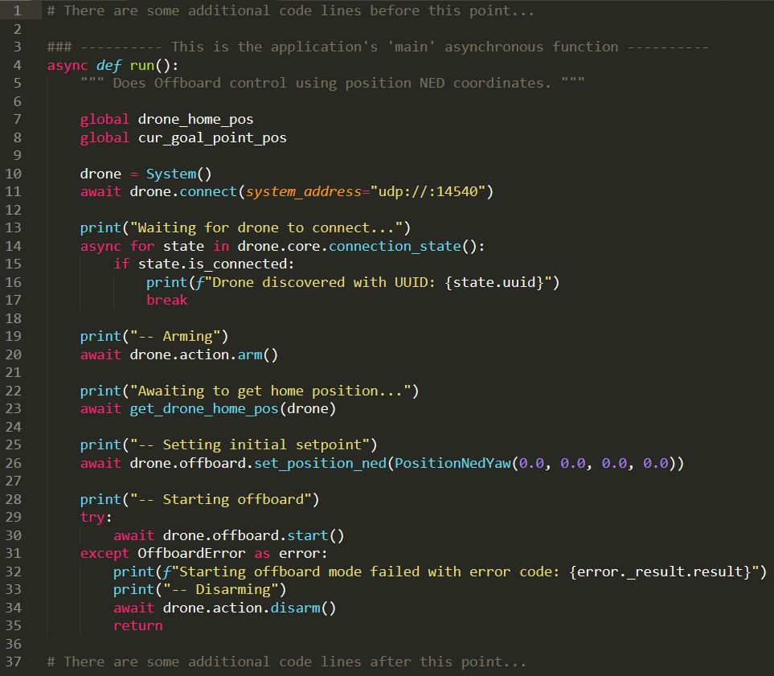This screenshot has width=774, height=676.
Task: Click line number 26 in the gutter
Action: tap(14, 463)
